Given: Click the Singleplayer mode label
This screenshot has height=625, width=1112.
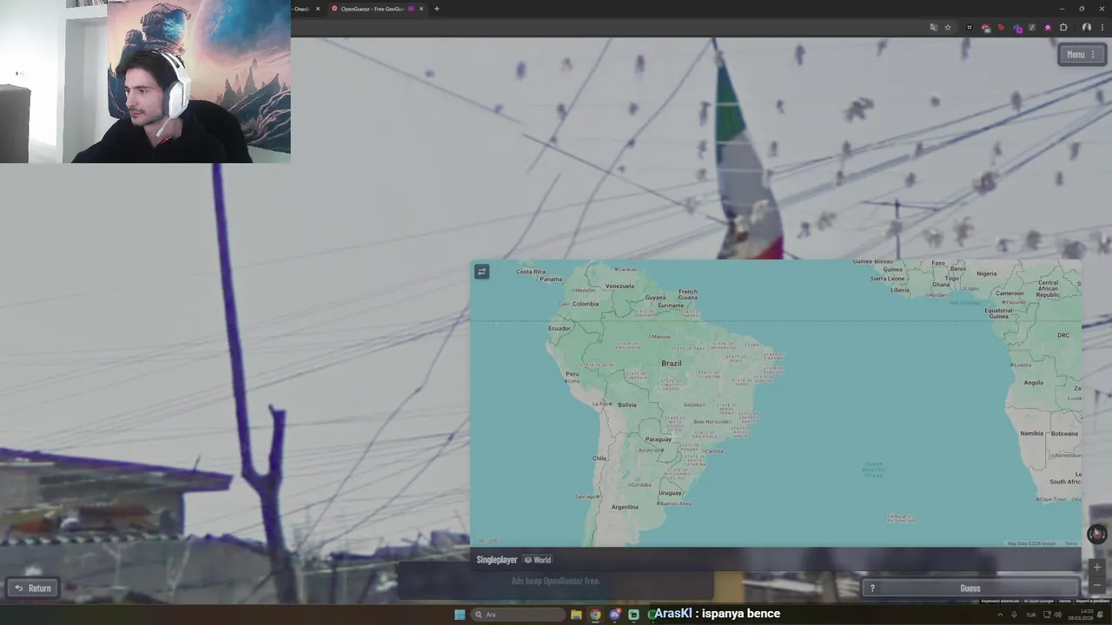Looking at the screenshot, I should (x=496, y=560).
